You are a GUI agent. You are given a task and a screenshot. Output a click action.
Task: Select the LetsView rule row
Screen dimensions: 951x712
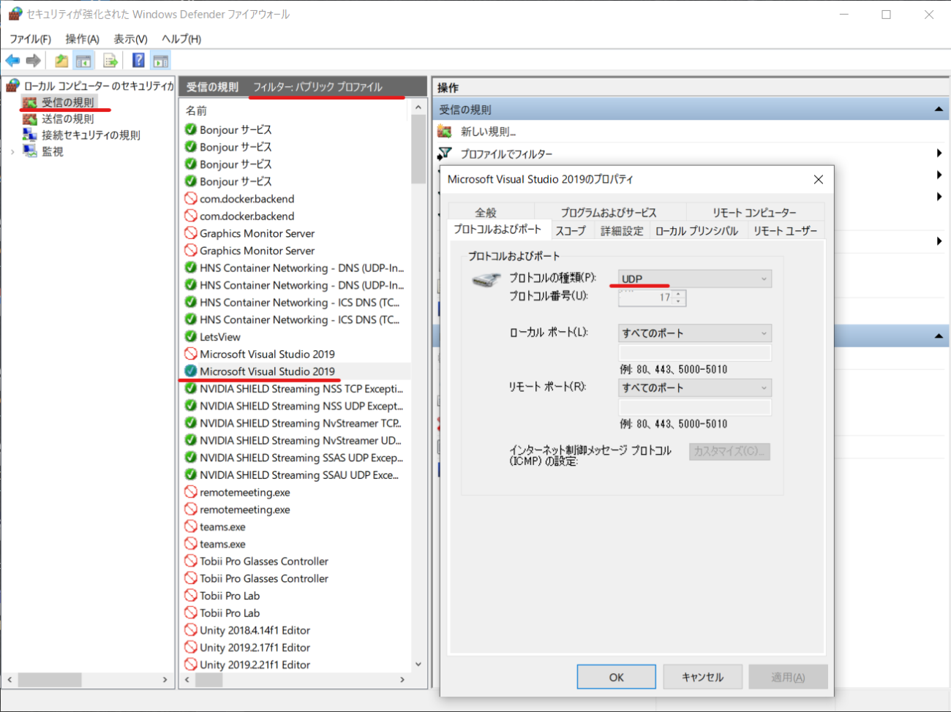pyautogui.click(x=296, y=336)
